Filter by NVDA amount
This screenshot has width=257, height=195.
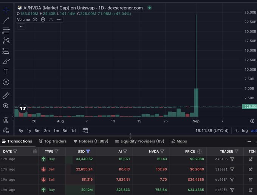162,152
